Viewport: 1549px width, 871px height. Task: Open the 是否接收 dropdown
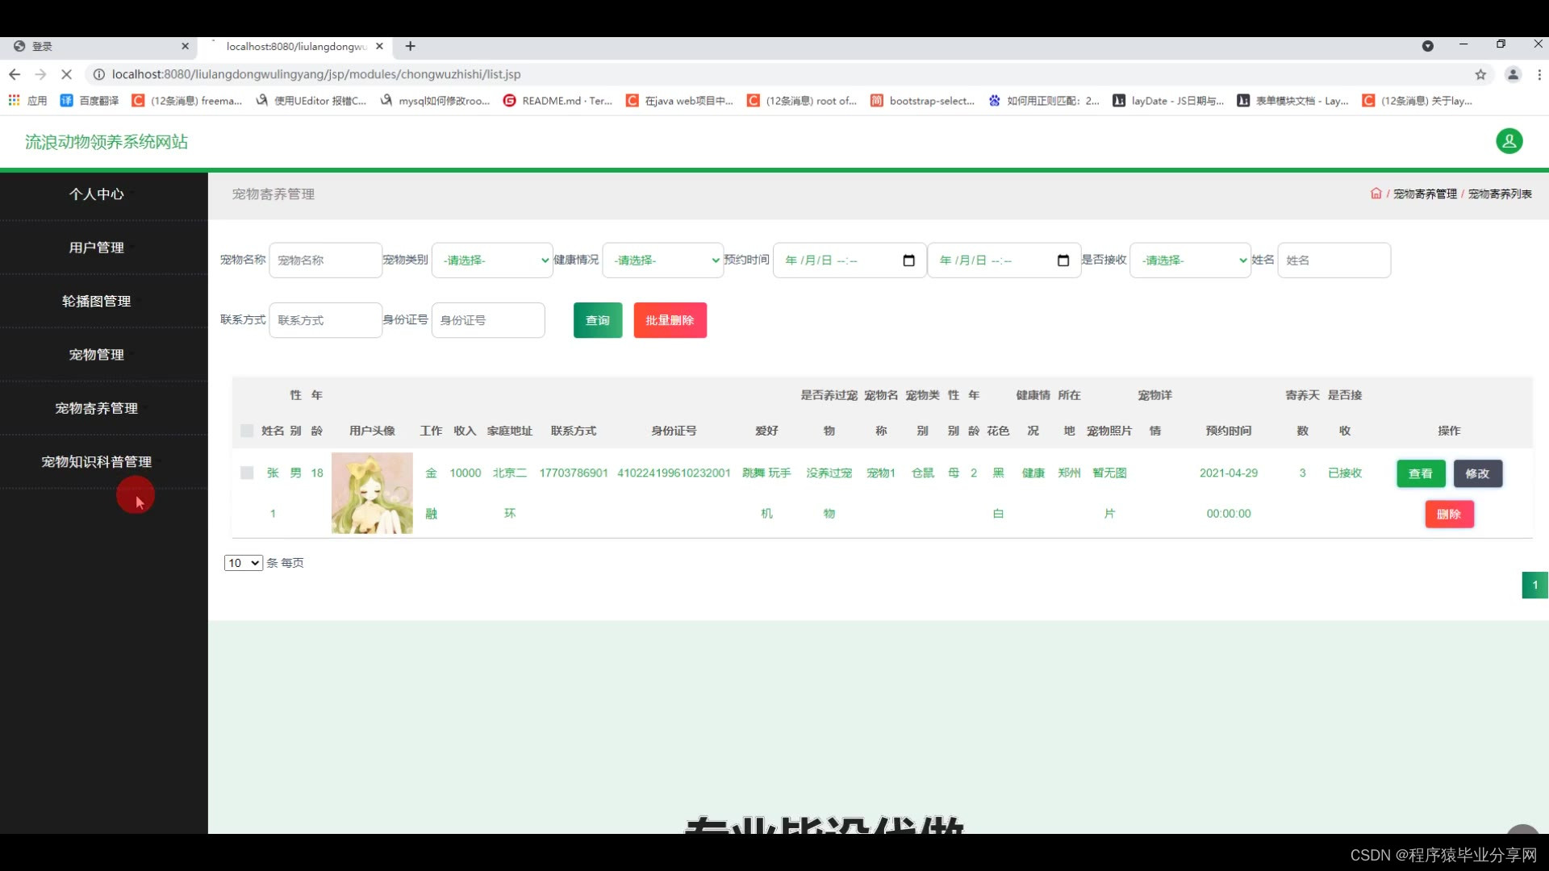pyautogui.click(x=1190, y=260)
